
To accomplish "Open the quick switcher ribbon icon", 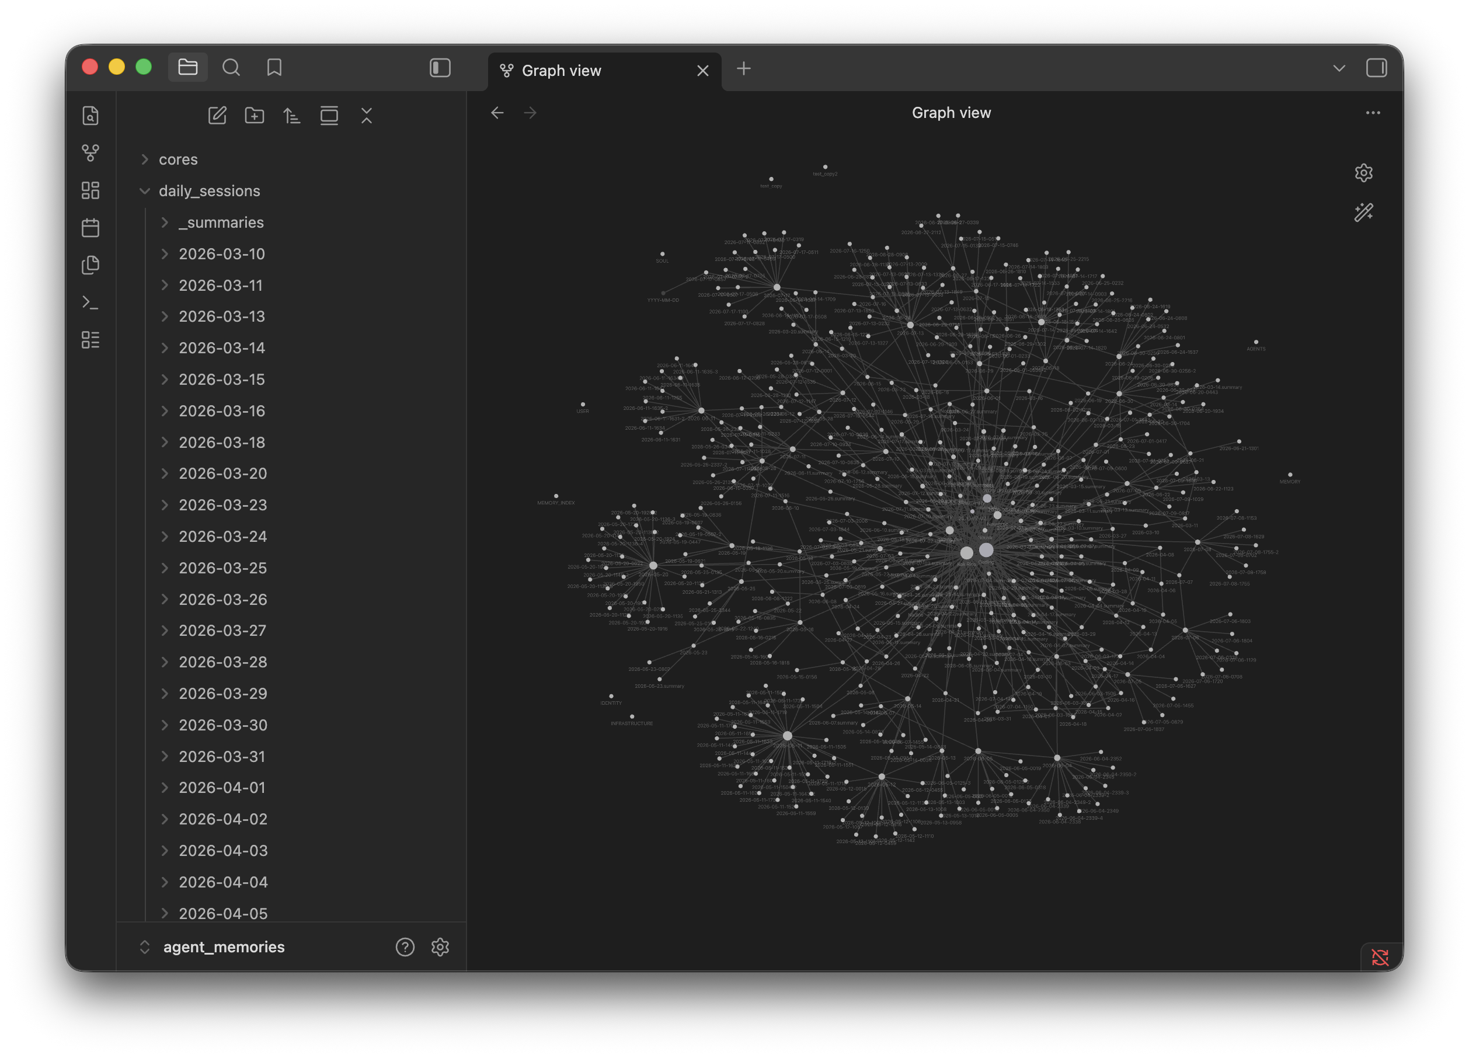I will tap(90, 116).
